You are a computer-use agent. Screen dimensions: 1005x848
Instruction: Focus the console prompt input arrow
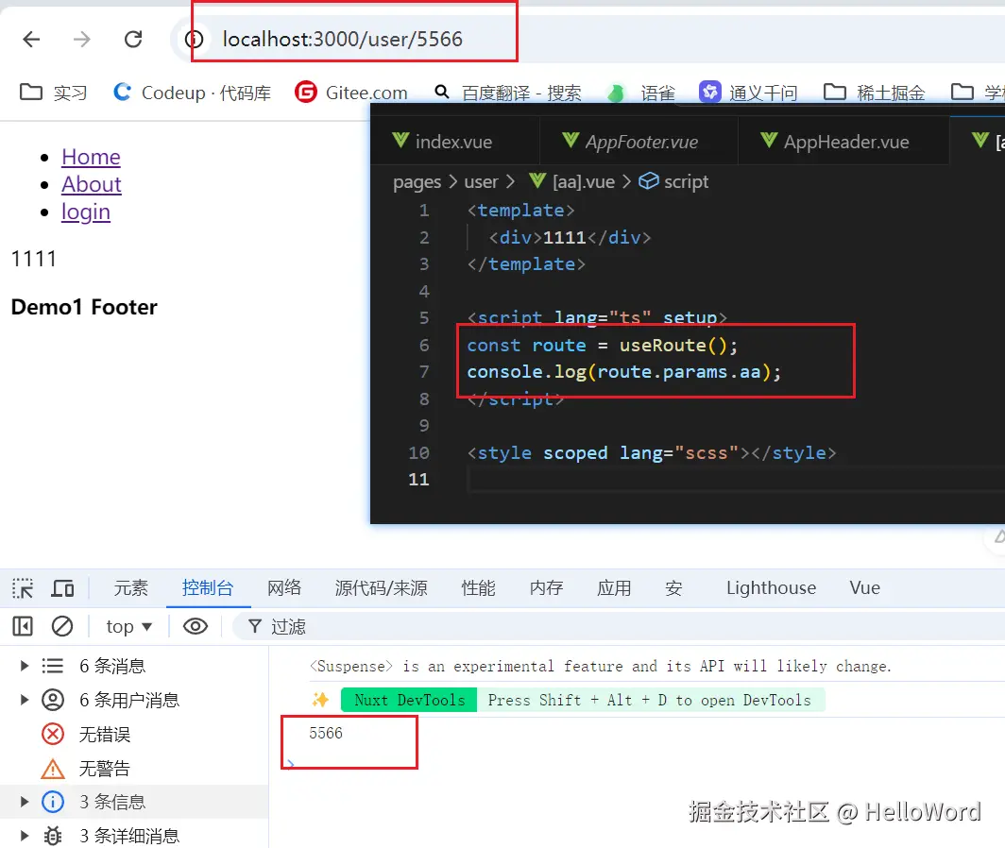tap(290, 763)
